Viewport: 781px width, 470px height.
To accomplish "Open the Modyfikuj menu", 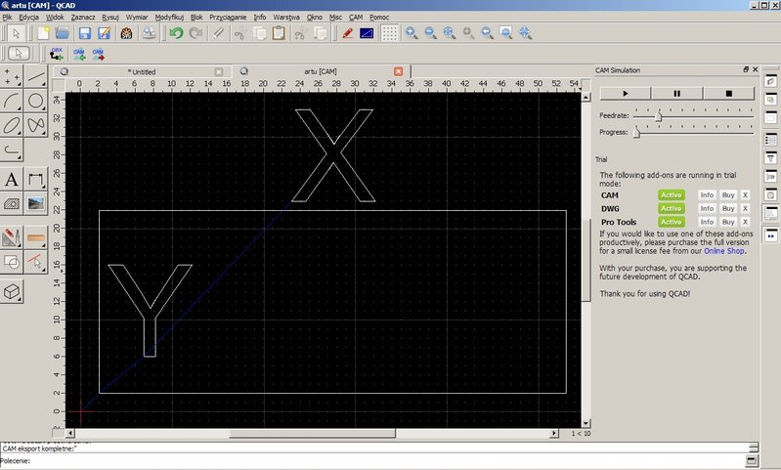I will pos(169,17).
